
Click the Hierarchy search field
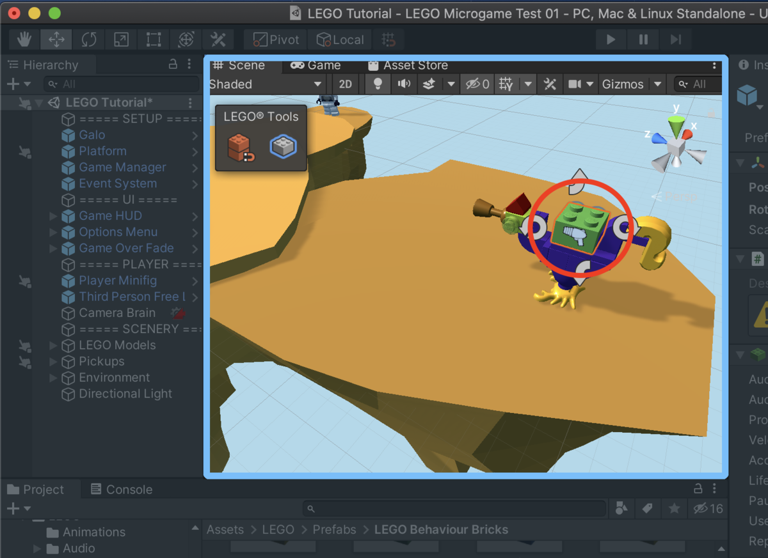click(x=122, y=84)
